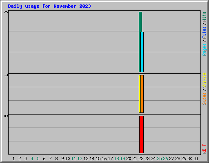This screenshot has width=209, height=163.
Task: Click day label 30 on x-axis
Action: (190, 159)
